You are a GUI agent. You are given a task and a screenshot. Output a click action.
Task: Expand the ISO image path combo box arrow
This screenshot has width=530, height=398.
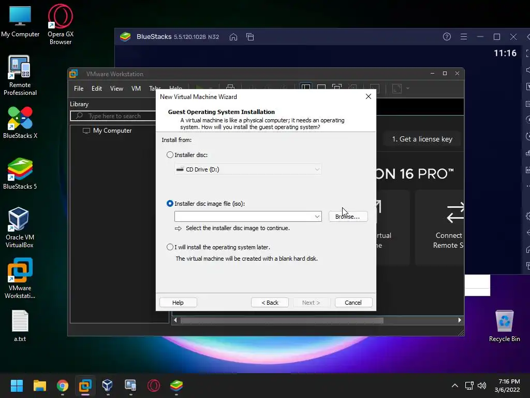[x=317, y=216]
